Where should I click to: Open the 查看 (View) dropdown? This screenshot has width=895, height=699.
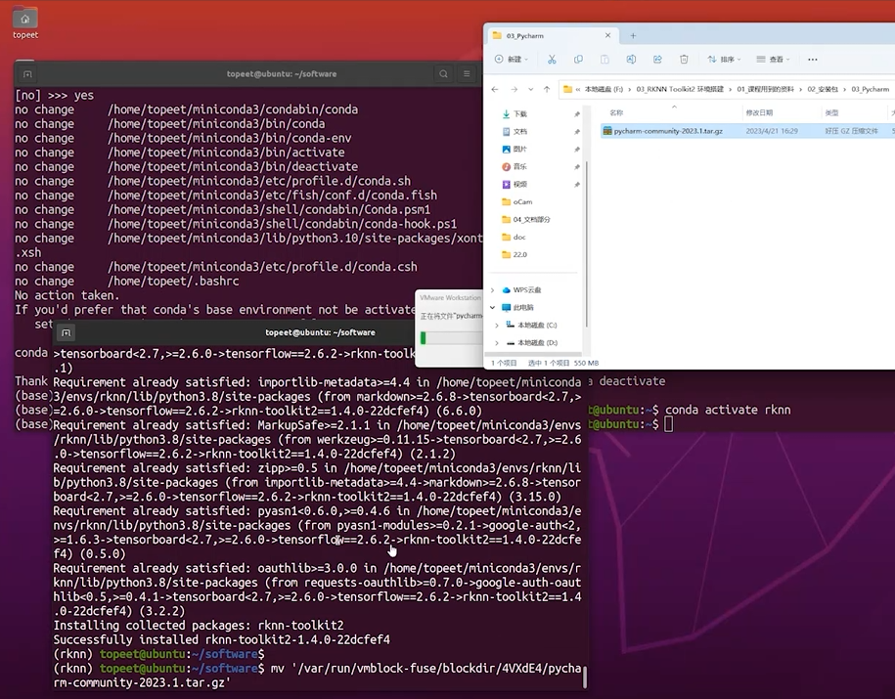[x=774, y=60]
